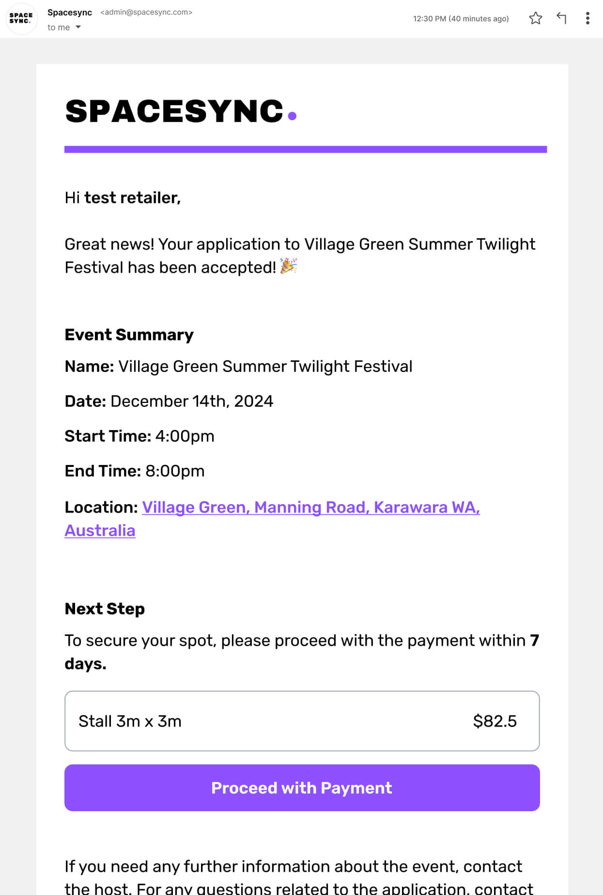
Task: Select the "Stall 3m x 3m" item box
Action: 302,721
